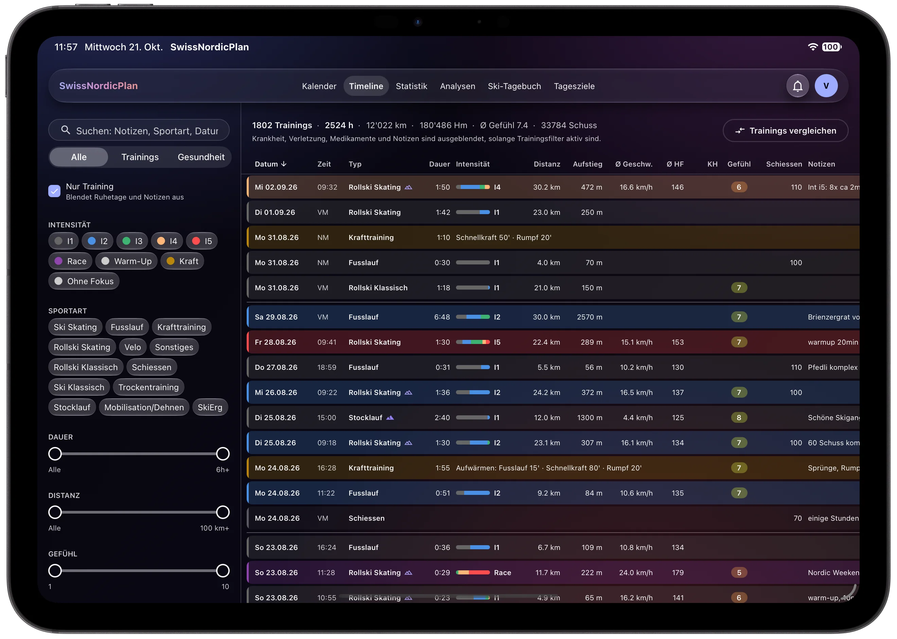Toggle the I2 intensity filter
This screenshot has height=639, width=897.
pyautogui.click(x=98, y=241)
